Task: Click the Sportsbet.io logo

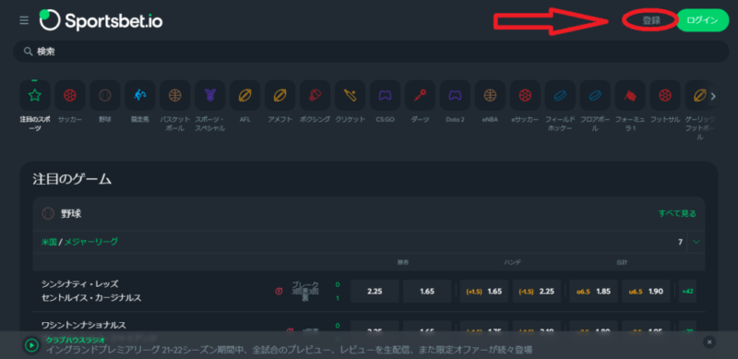Action: click(x=101, y=20)
